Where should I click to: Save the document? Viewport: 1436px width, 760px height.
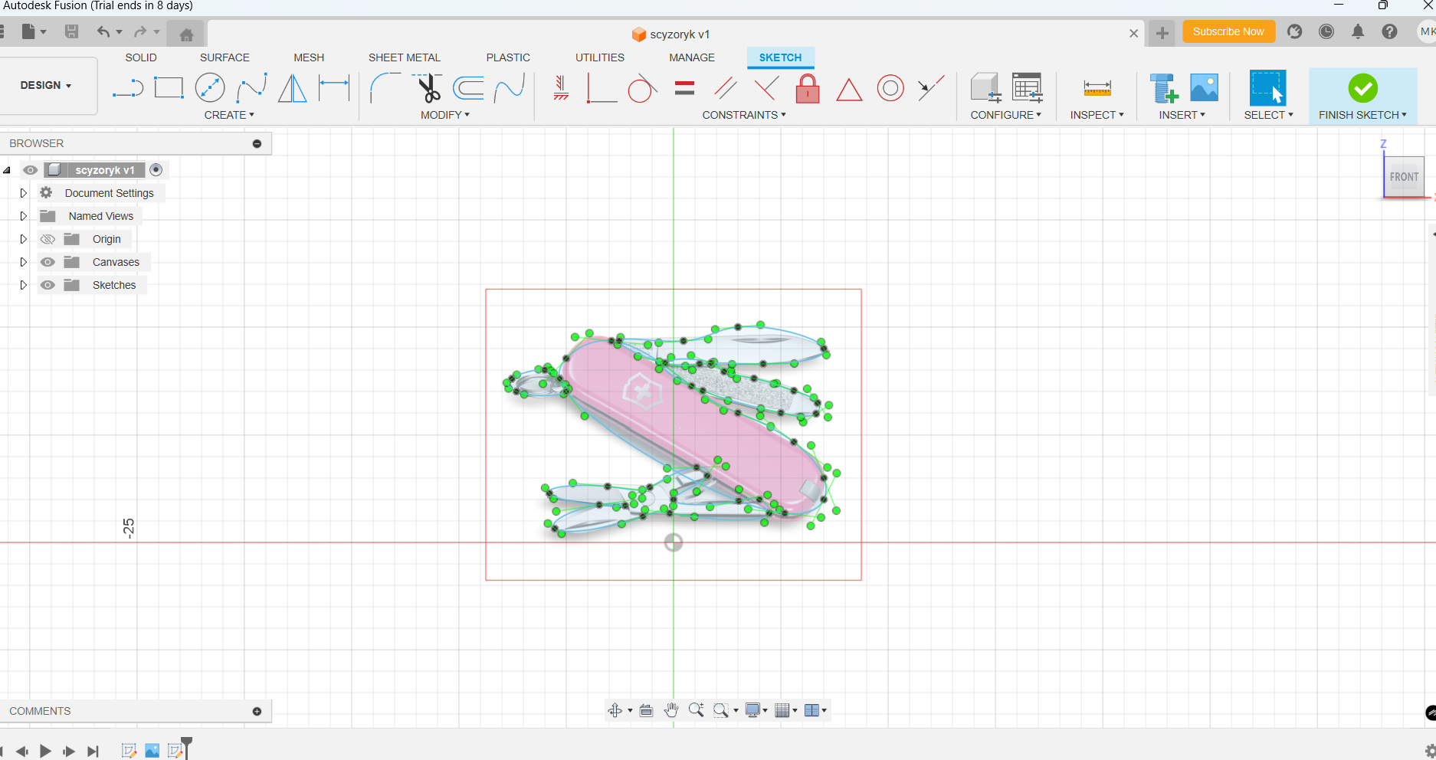(71, 31)
